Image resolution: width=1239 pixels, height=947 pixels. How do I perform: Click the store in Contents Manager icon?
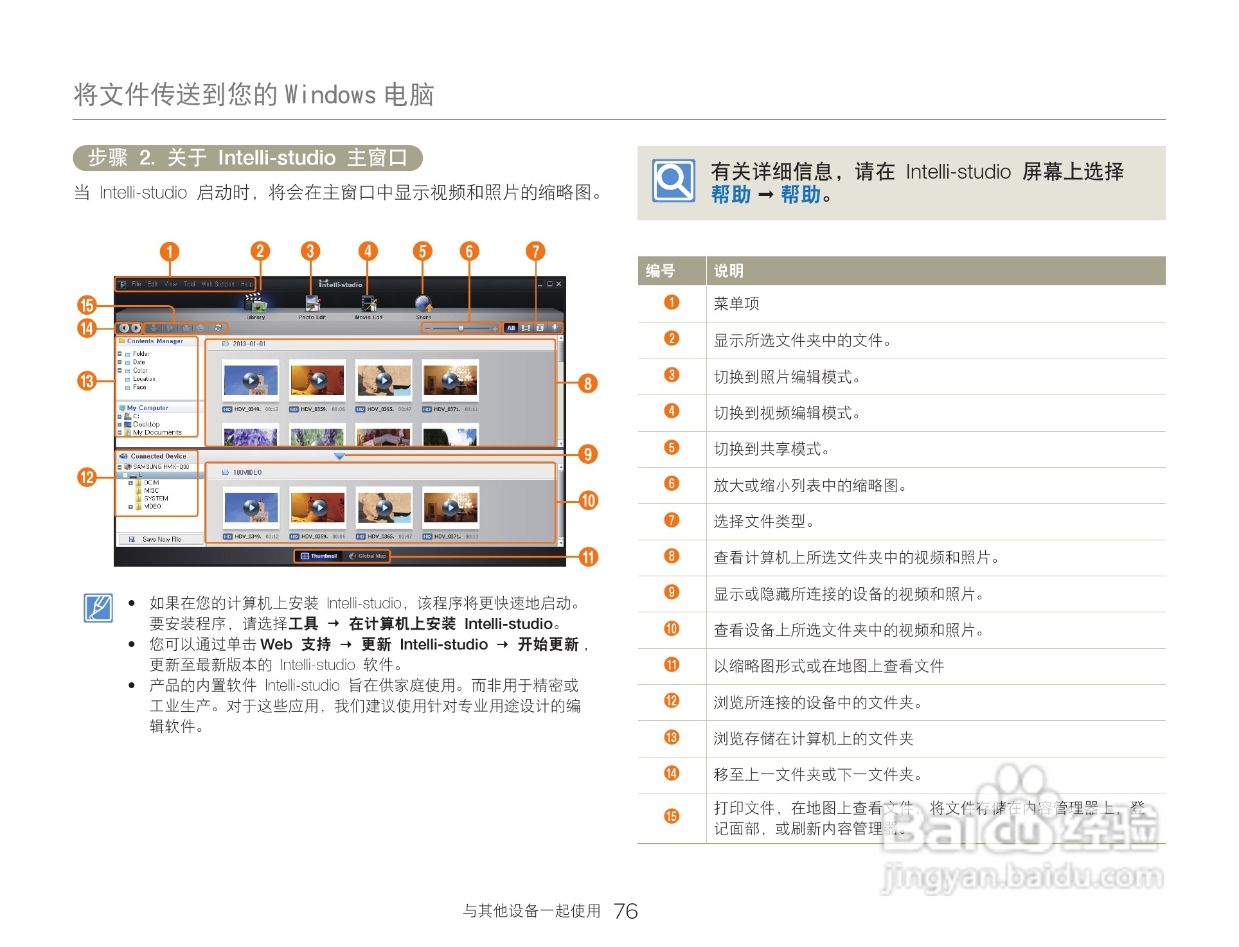(186, 328)
